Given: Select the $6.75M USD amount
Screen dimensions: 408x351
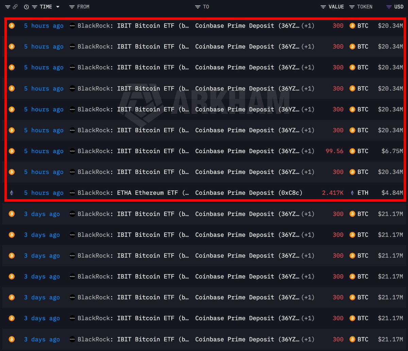Looking at the screenshot, I should coord(392,151).
